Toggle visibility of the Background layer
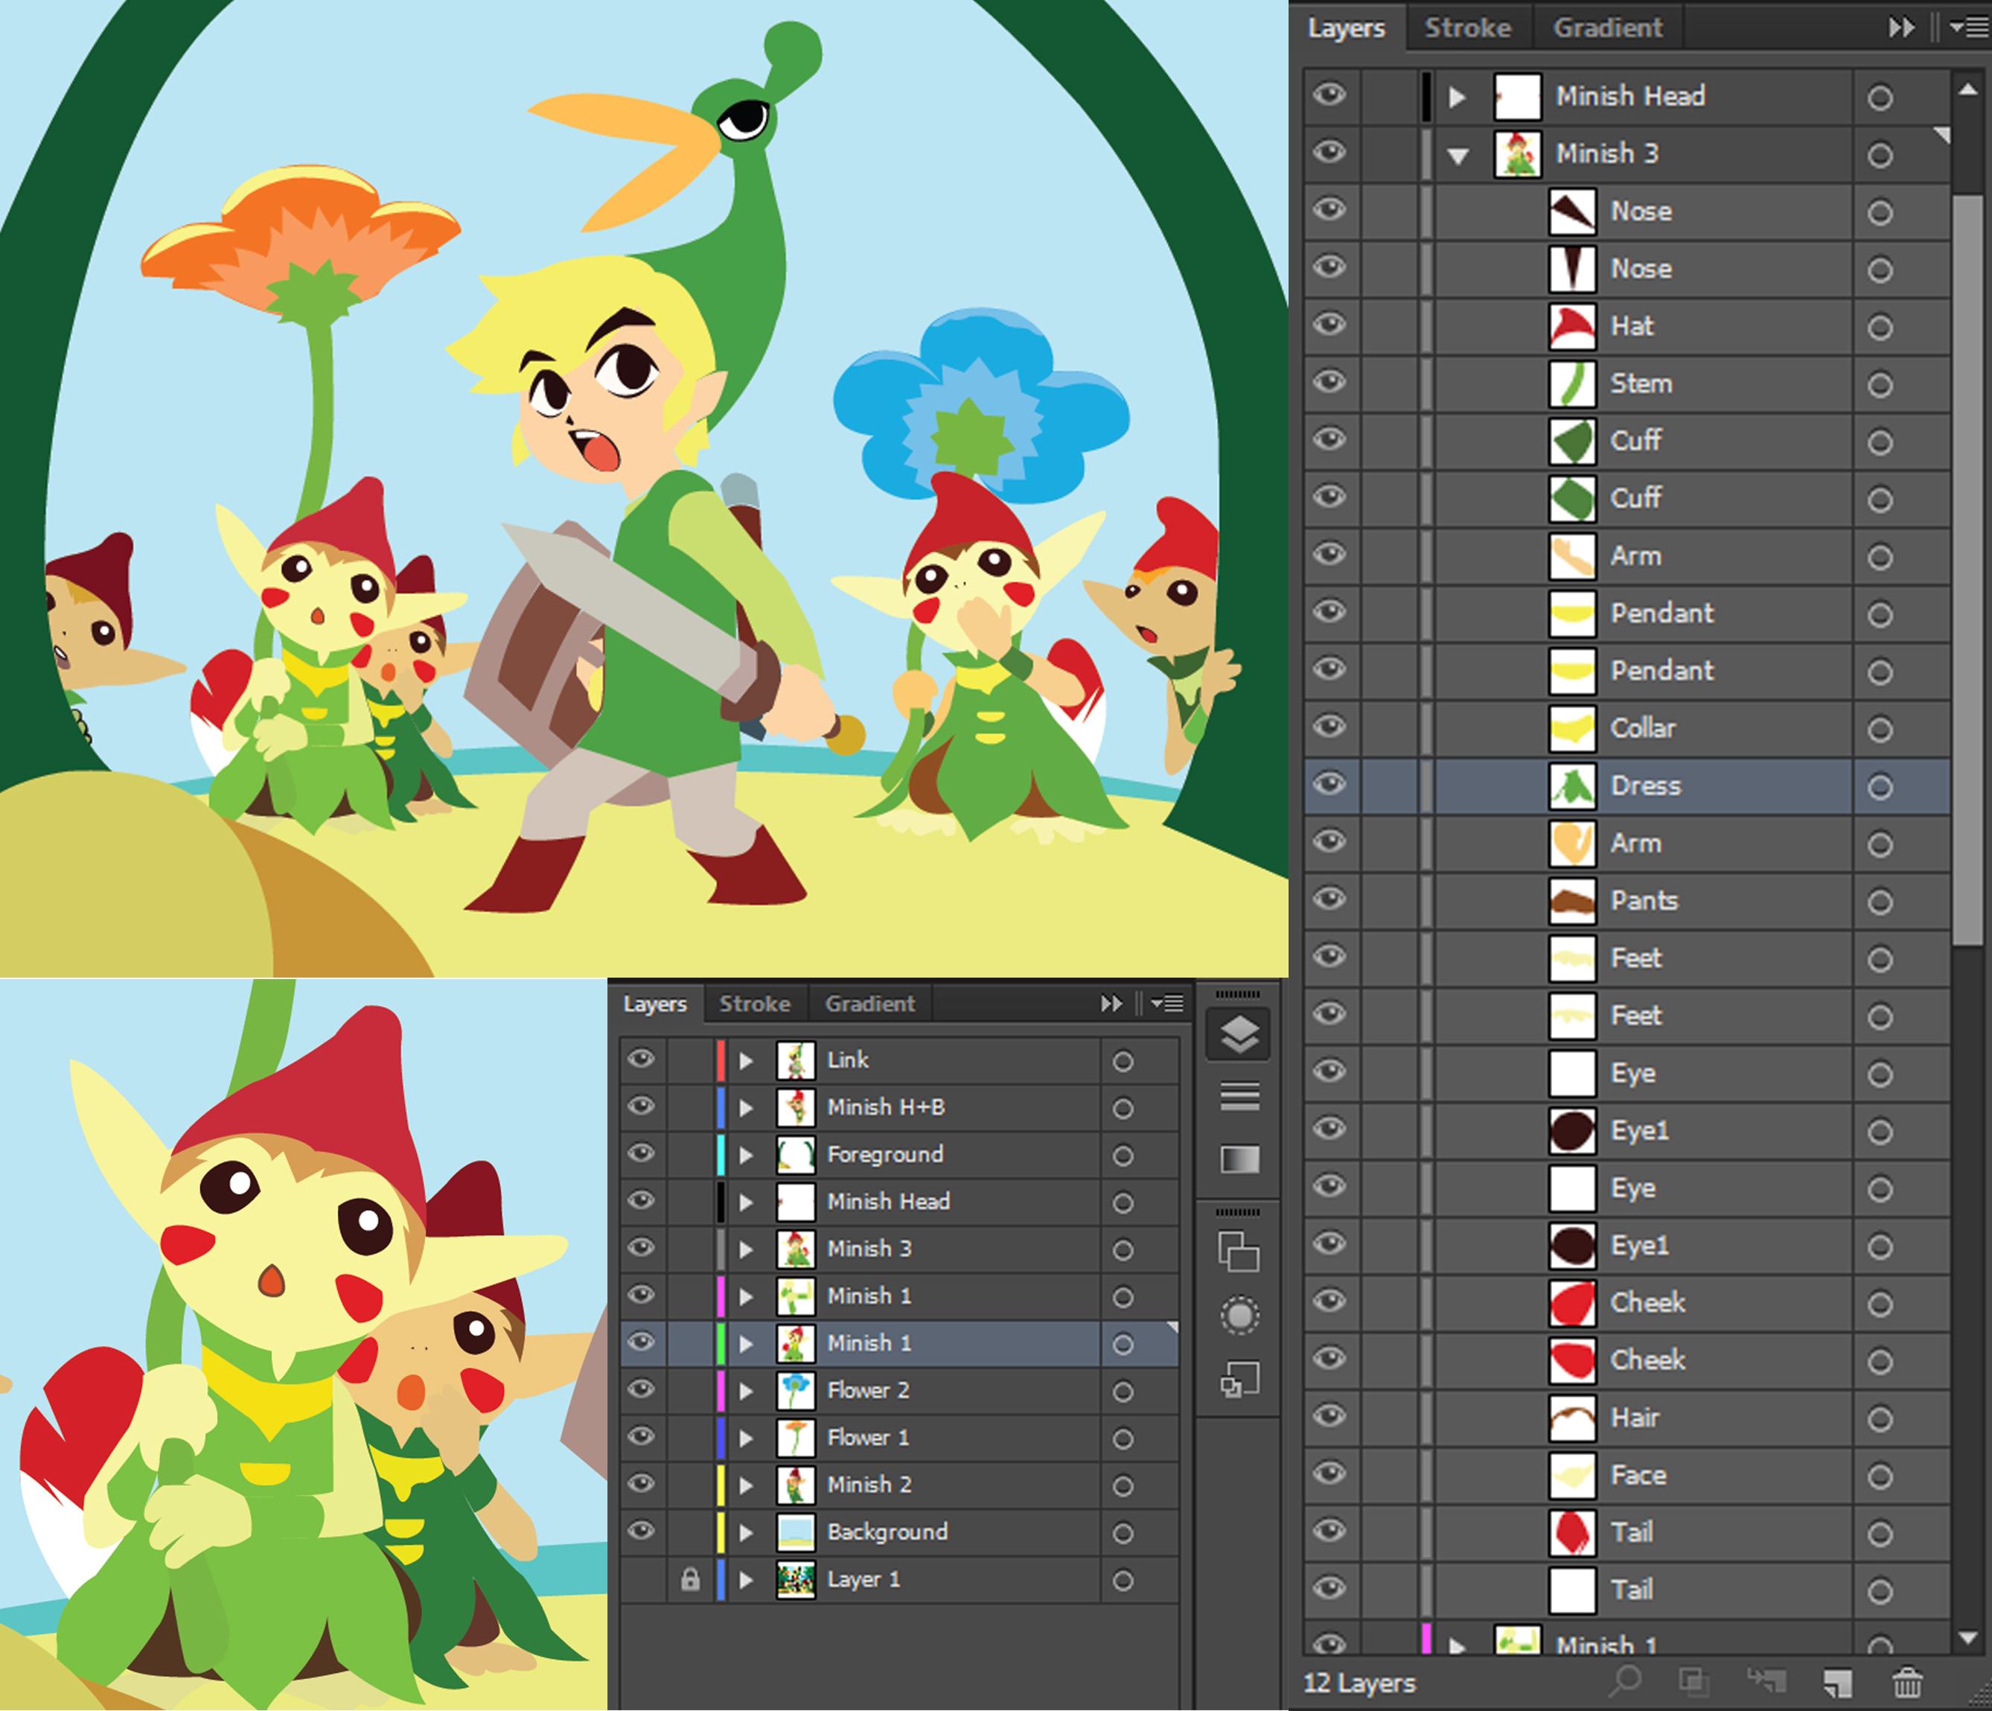Image resolution: width=1992 pixels, height=1711 pixels. [x=641, y=1531]
